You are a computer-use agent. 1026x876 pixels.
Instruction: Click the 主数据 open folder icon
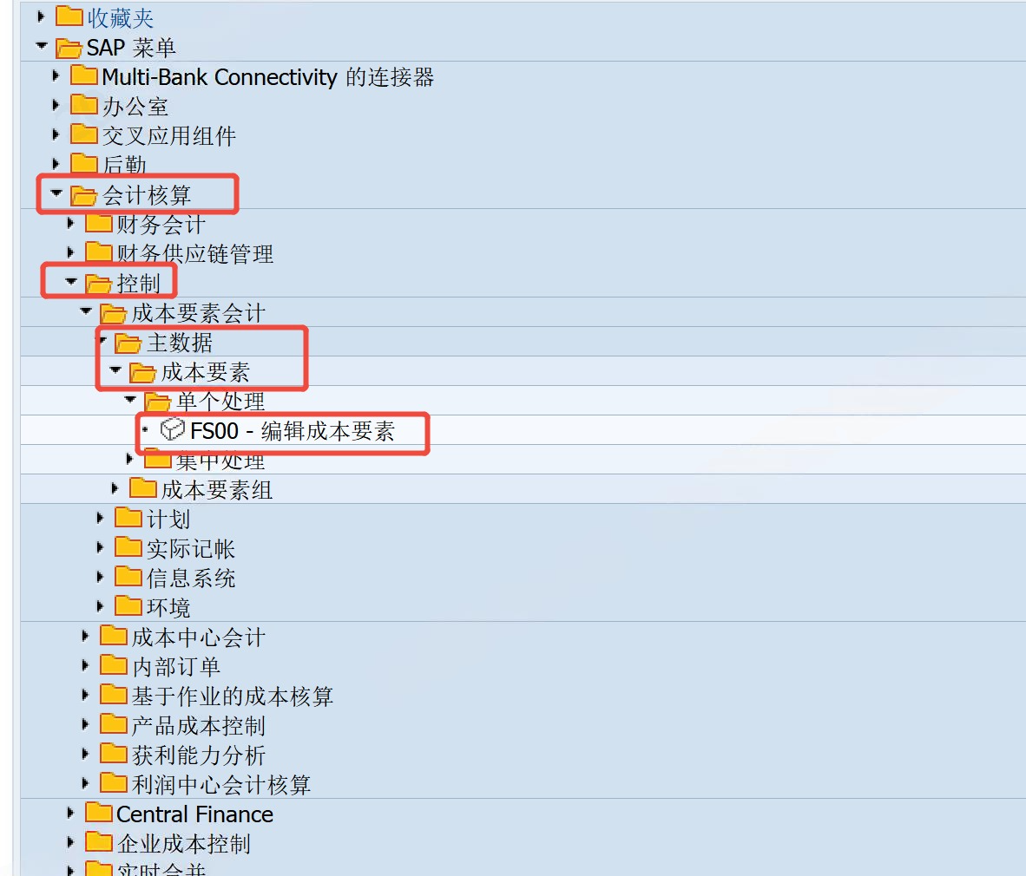pyautogui.click(x=128, y=343)
